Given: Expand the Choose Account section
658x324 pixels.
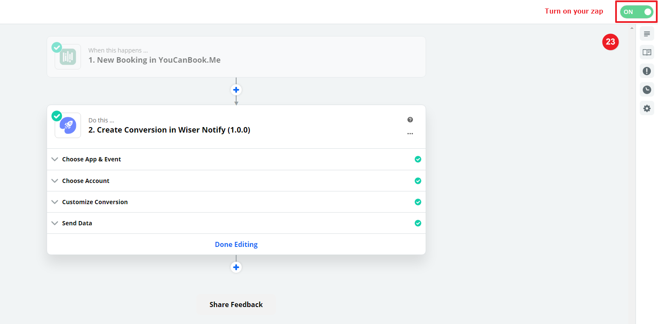Looking at the screenshot, I should (236, 181).
